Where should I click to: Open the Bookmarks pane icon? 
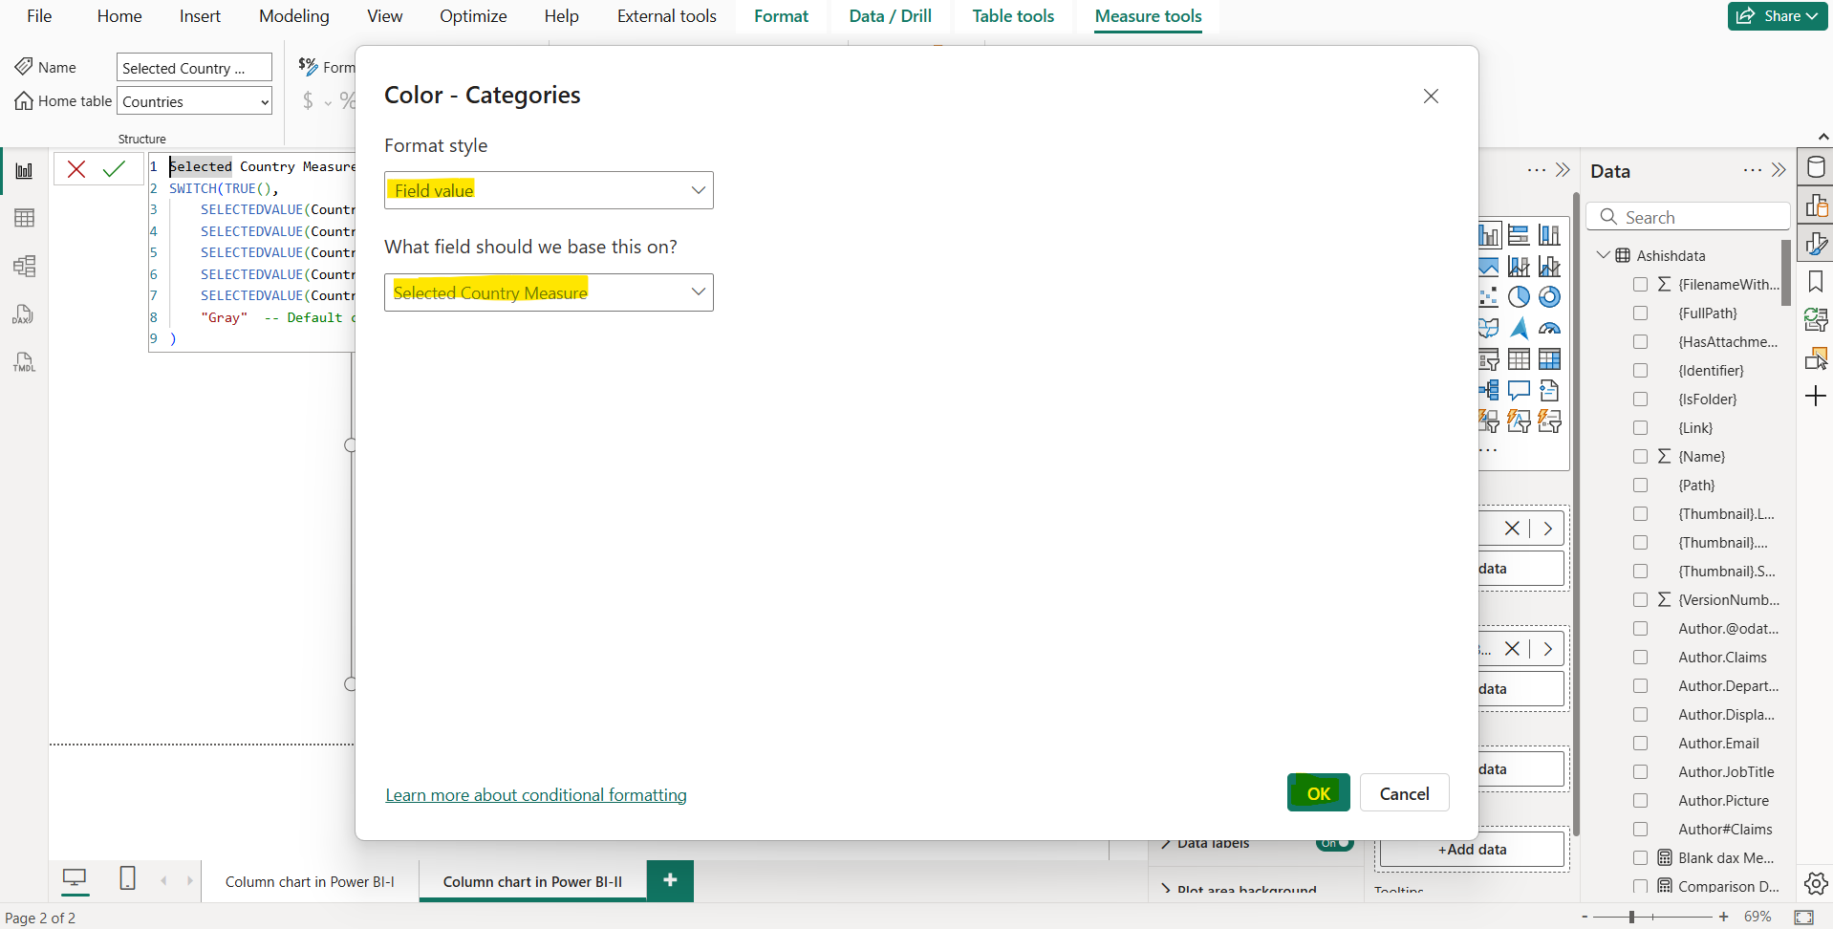click(x=1816, y=282)
